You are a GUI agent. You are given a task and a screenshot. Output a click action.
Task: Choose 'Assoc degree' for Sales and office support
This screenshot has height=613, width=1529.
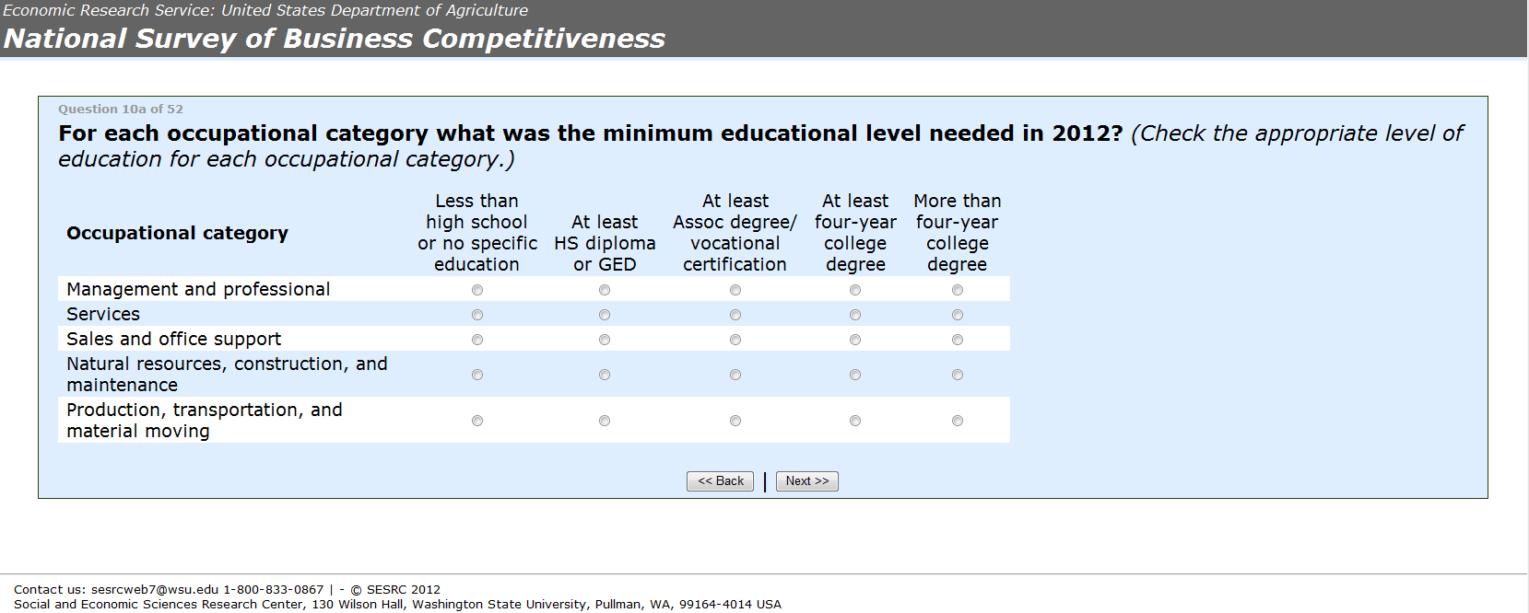(x=735, y=340)
